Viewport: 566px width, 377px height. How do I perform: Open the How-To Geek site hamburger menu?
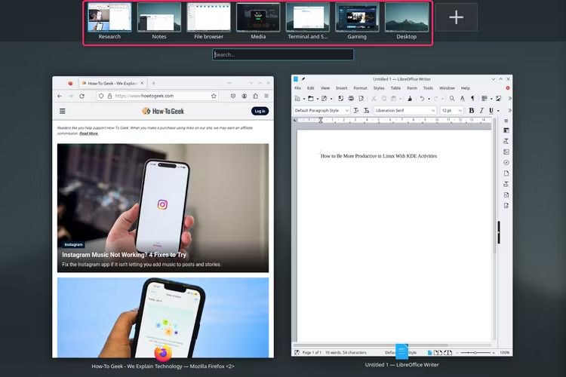[x=63, y=111]
